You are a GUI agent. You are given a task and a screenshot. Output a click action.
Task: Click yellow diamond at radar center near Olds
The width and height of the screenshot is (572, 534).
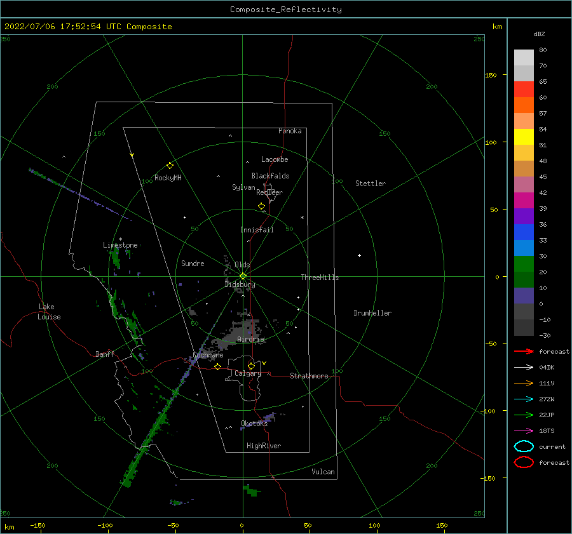pyautogui.click(x=243, y=276)
